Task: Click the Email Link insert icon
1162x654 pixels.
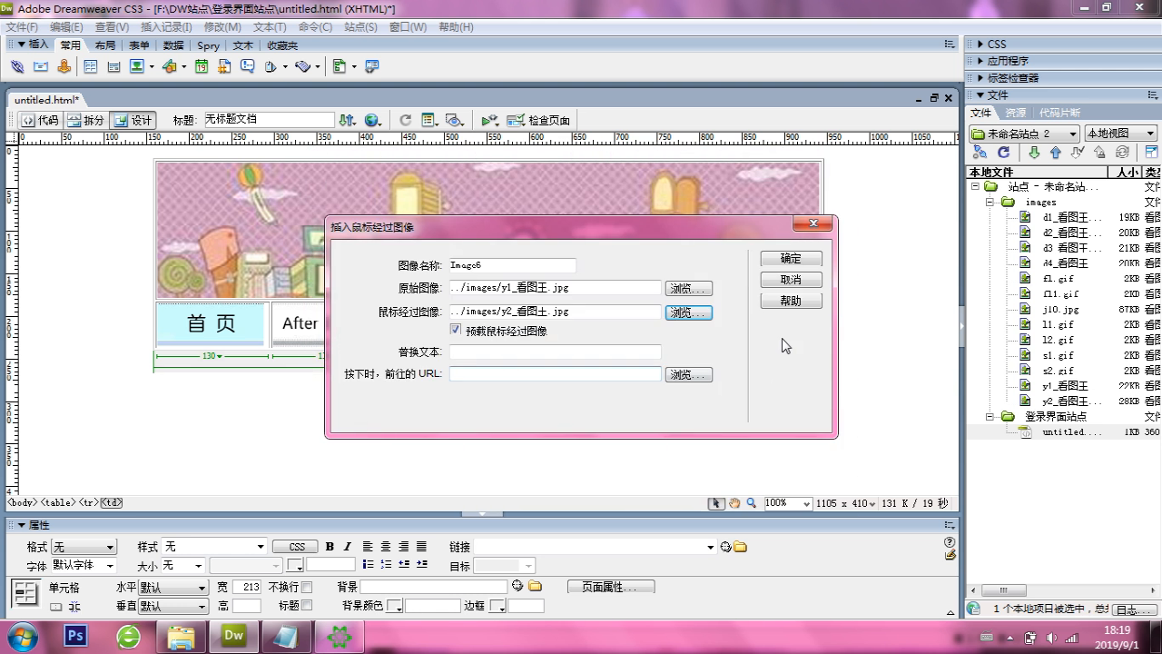Action: [x=41, y=66]
